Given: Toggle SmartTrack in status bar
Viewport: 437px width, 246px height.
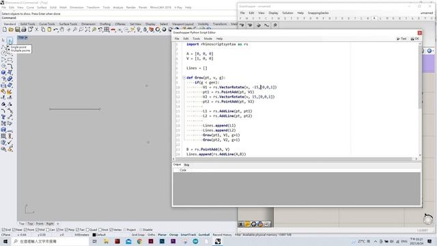Looking at the screenshot, I should (x=188, y=235).
